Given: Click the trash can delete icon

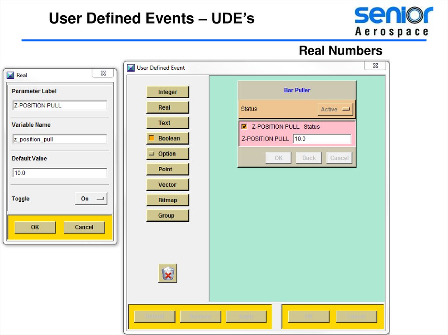Looking at the screenshot, I should click(168, 273).
